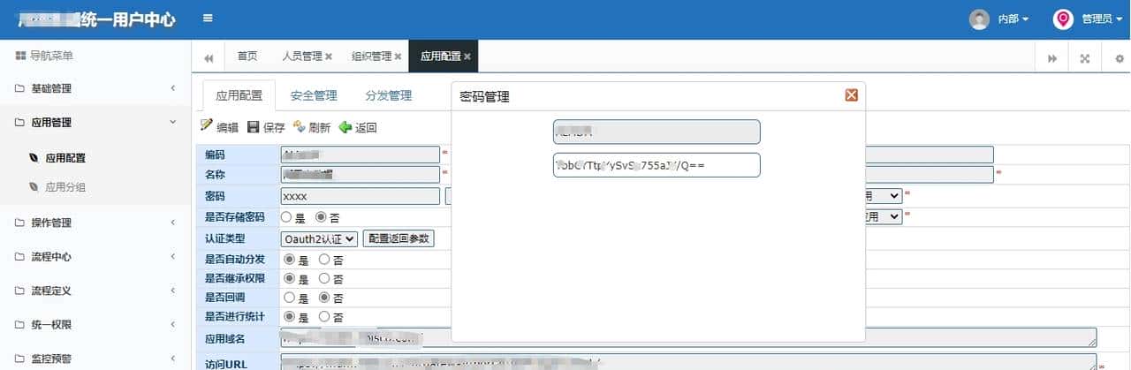Select 是 for 是否自动分发
Viewport: 1131px width, 370px height.
(x=289, y=260)
